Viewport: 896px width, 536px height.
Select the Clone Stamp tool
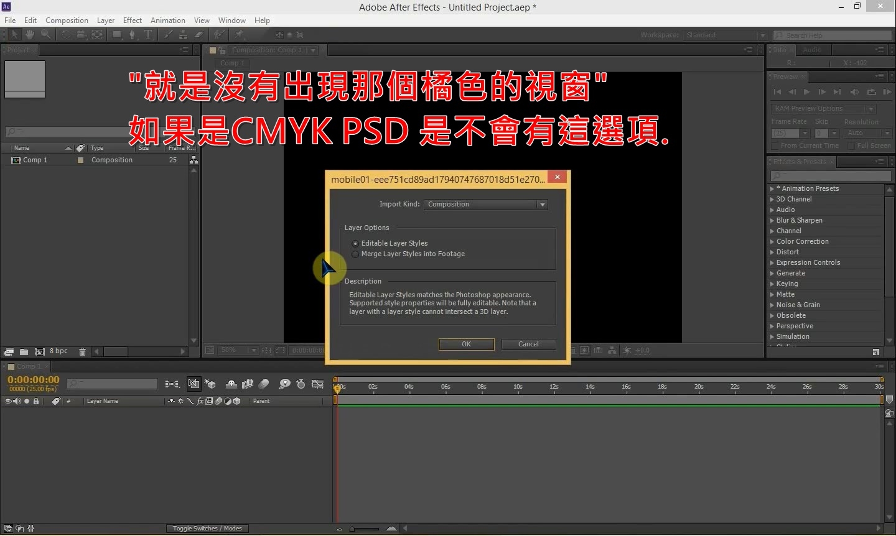(x=183, y=35)
